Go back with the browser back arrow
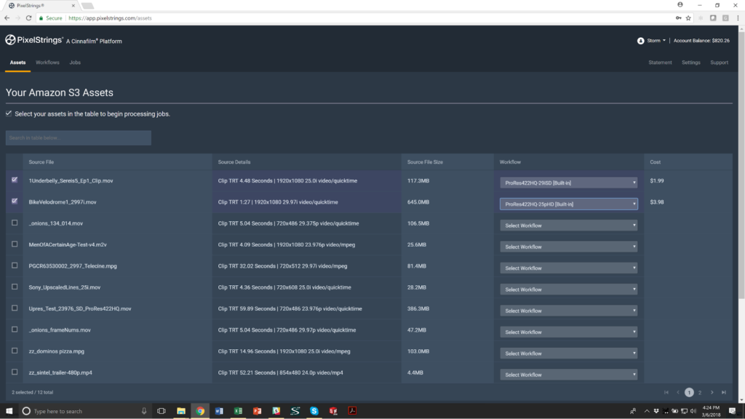745x419 pixels. point(7,18)
